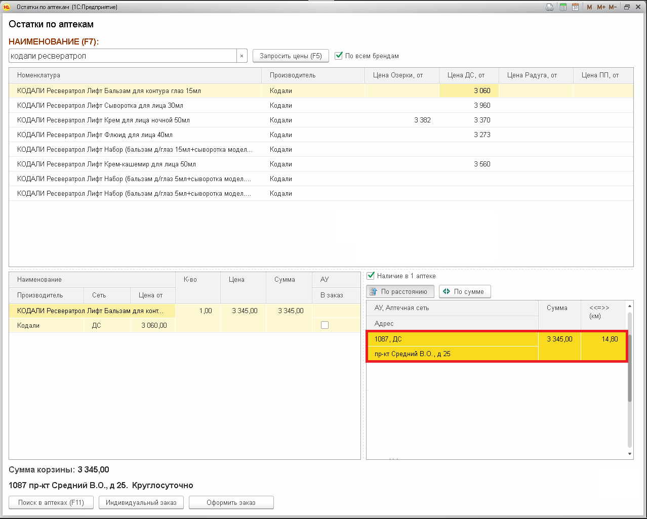Clear the search field with the x icon
The width and height of the screenshot is (647, 519).
pos(242,56)
